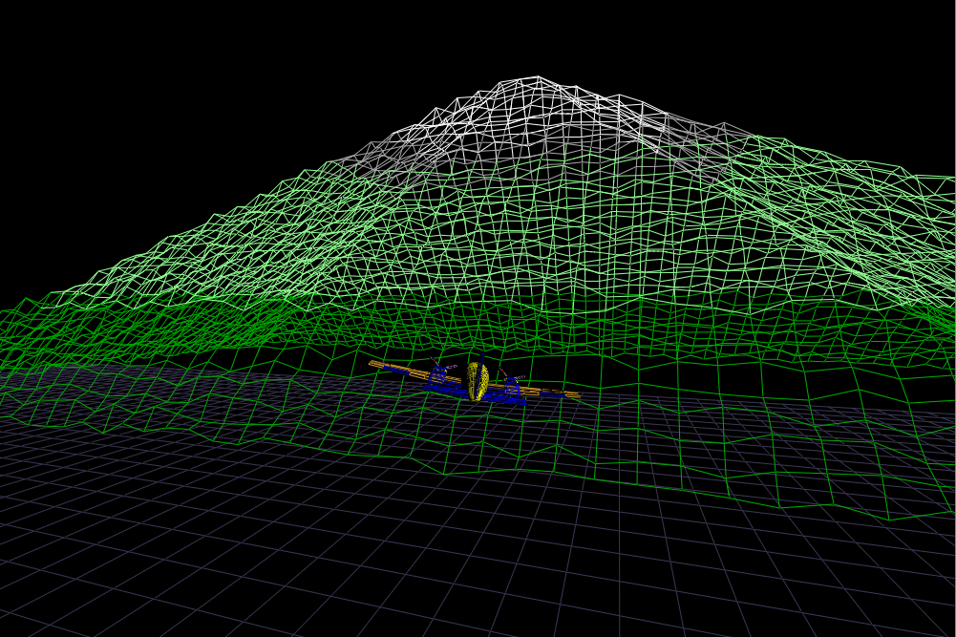Select the tan outer left wing section
Image resolution: width=956 pixels, height=637 pixels.
coord(382,363)
